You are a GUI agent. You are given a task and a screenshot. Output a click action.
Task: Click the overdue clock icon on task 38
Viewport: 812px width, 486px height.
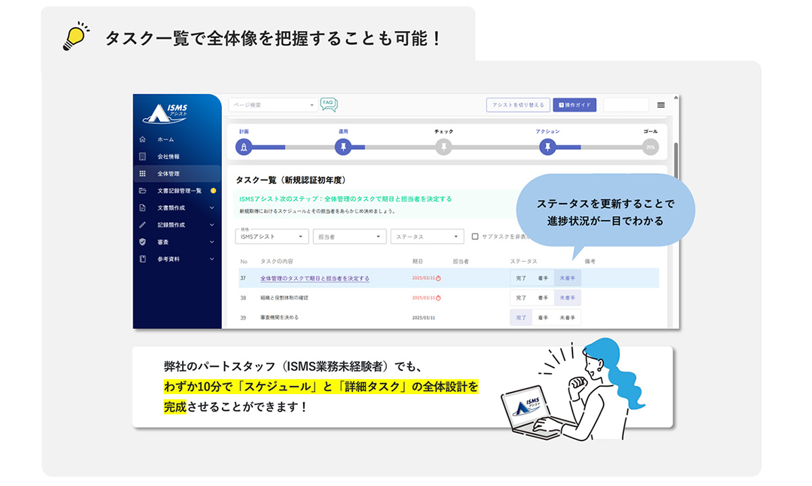(438, 298)
